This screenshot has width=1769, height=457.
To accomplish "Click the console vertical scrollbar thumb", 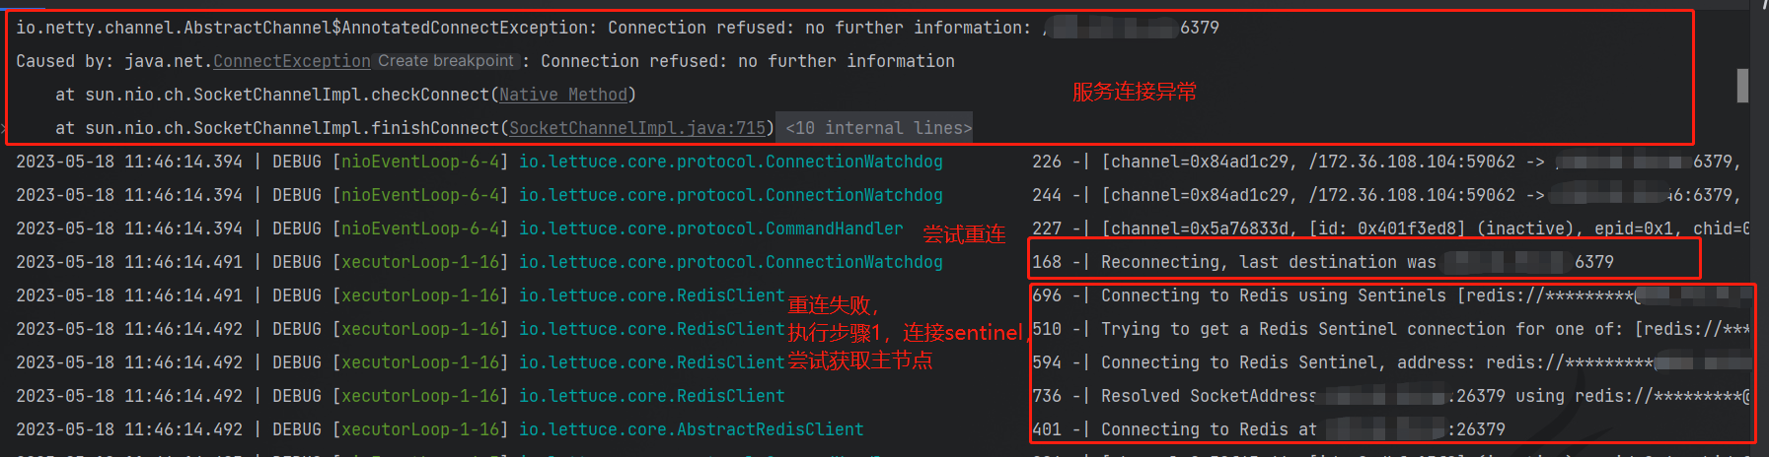I will tap(1742, 85).
